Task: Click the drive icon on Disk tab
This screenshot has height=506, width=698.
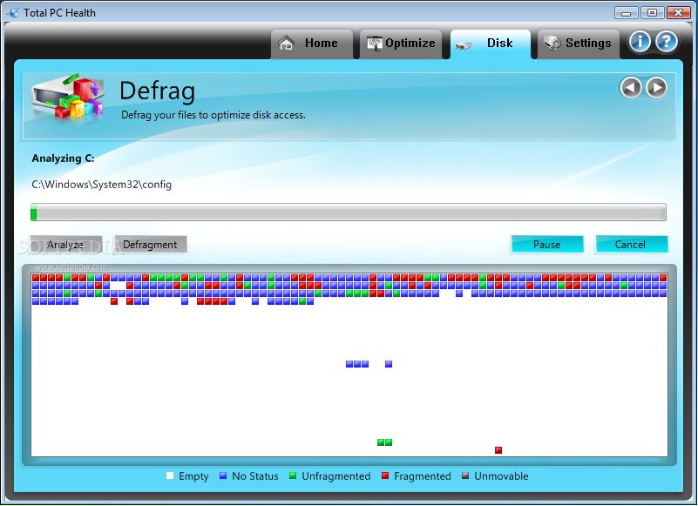Action: click(464, 45)
